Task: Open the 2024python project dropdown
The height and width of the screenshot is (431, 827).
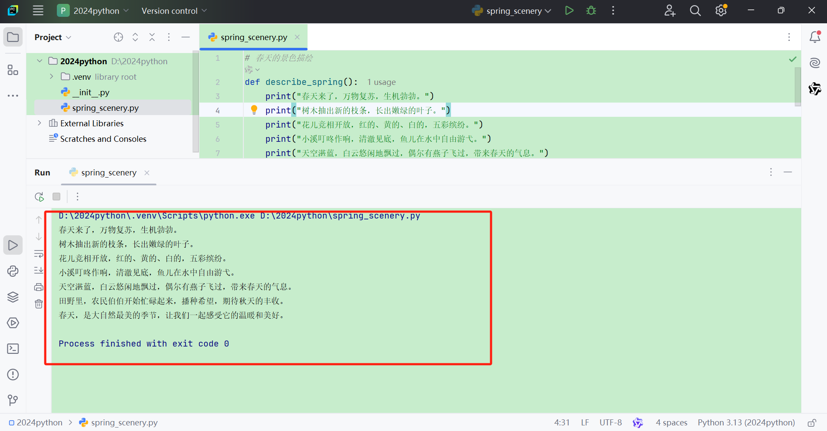Action: 93,11
